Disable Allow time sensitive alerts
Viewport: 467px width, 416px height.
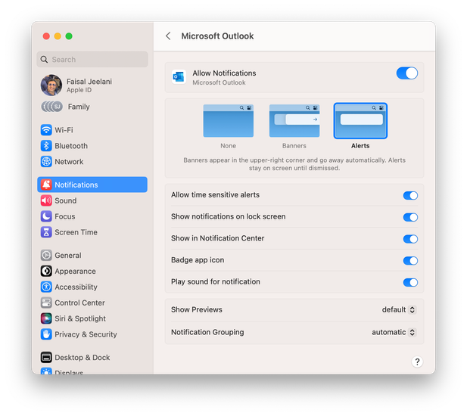(x=410, y=195)
